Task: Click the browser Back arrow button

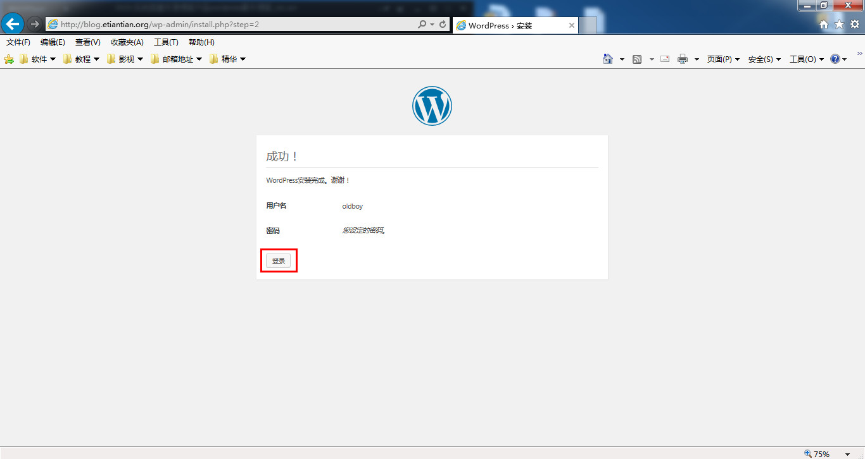Action: [x=13, y=24]
